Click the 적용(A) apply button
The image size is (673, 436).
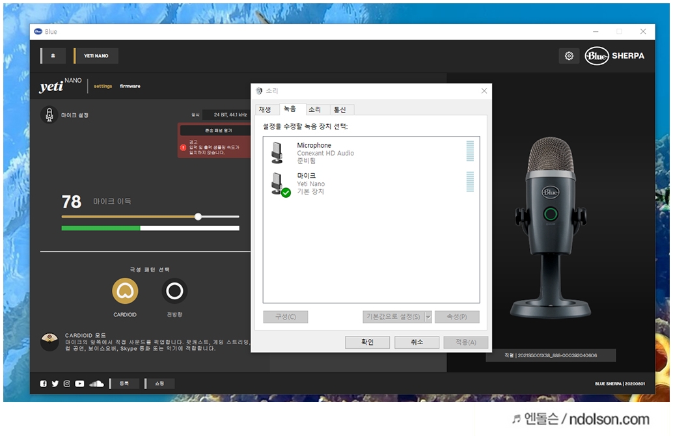coord(465,342)
